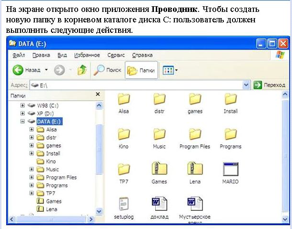
Task: Close the Папки side panel
Action: click(98, 94)
